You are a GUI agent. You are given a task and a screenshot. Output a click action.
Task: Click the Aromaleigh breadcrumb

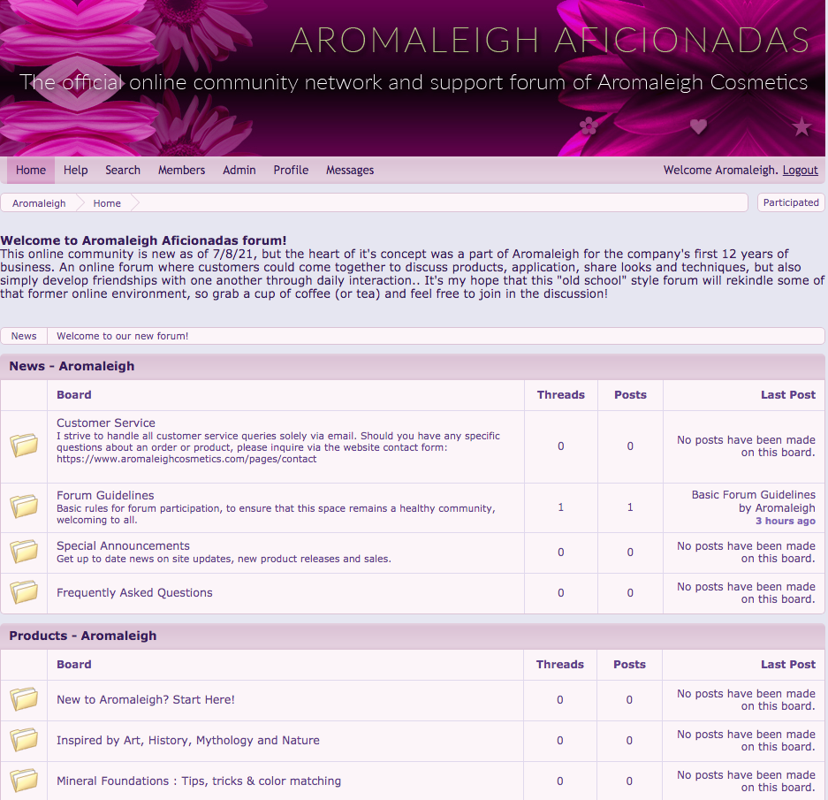click(39, 203)
